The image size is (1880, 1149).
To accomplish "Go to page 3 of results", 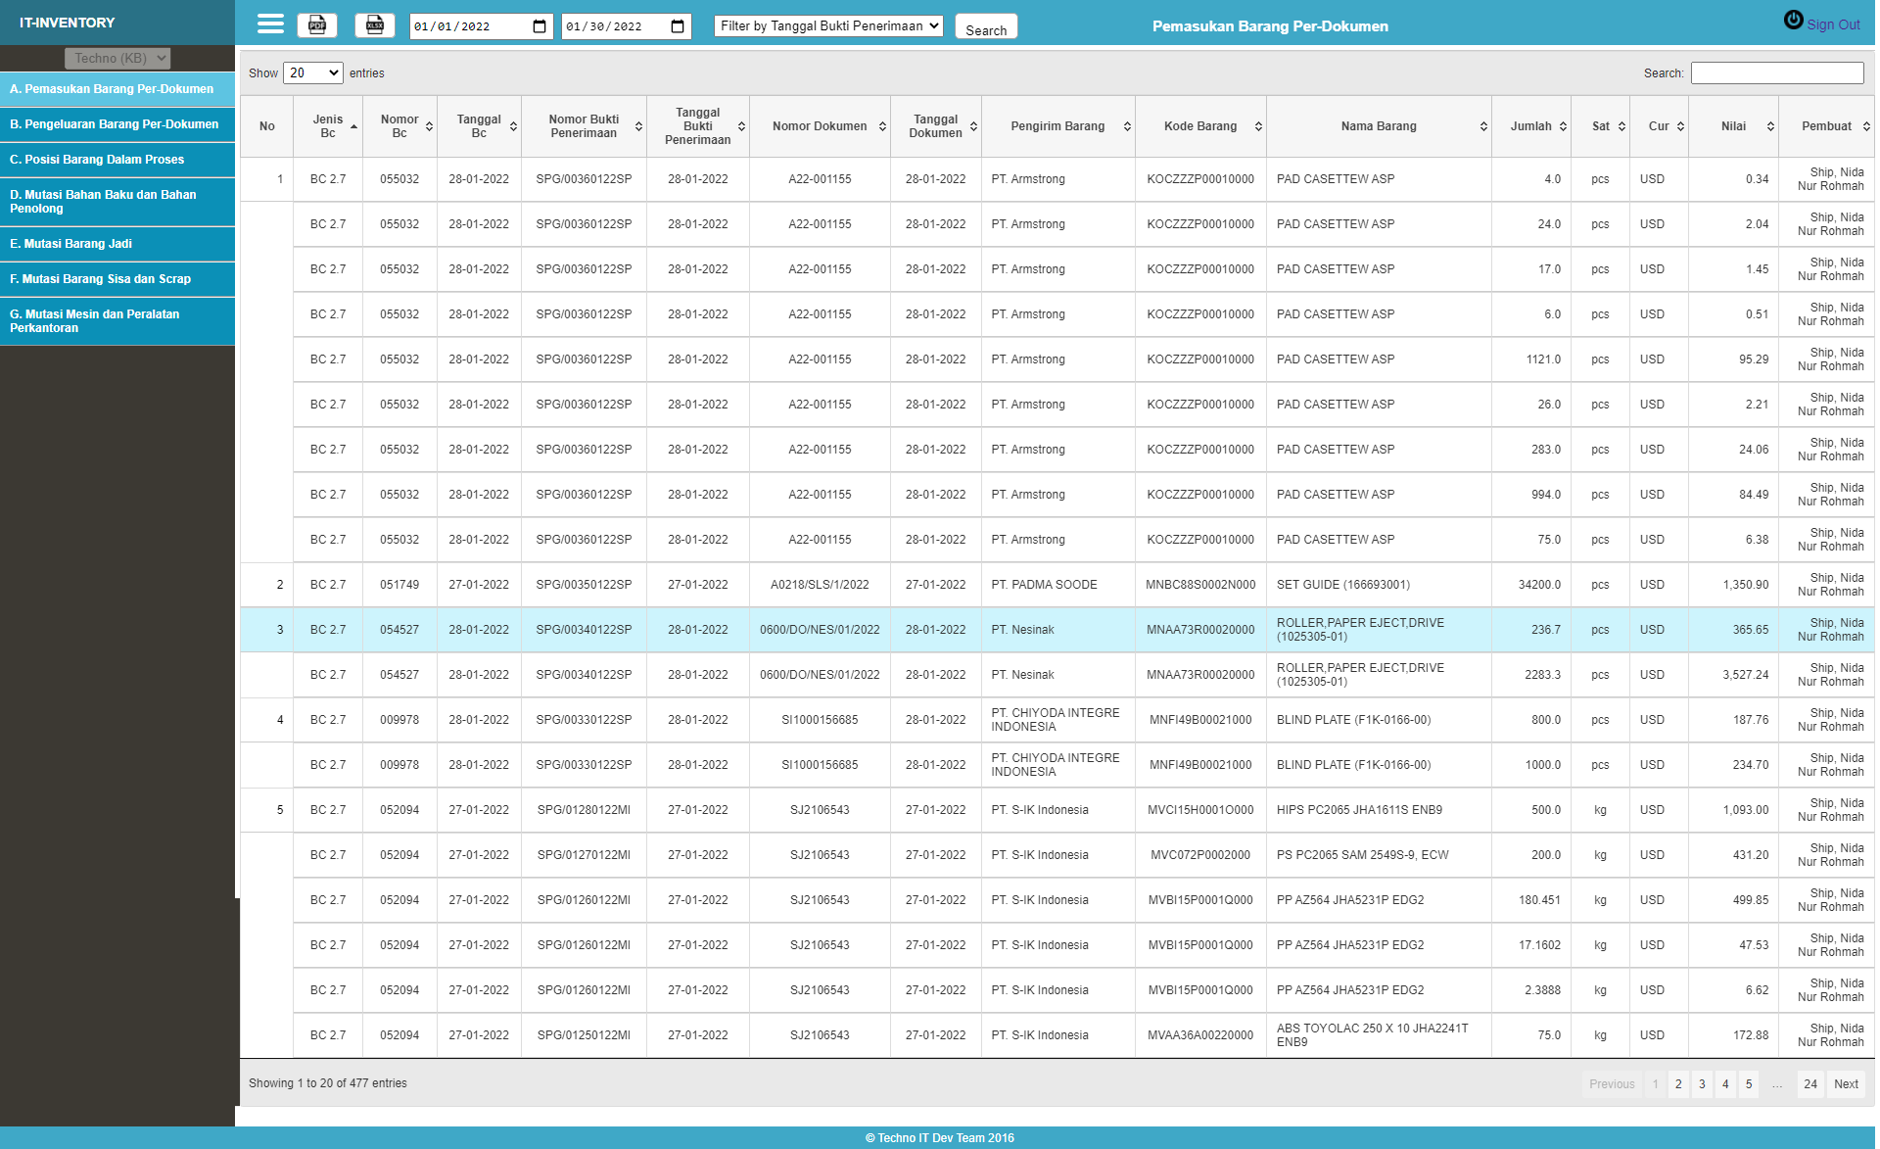I will (1702, 1084).
